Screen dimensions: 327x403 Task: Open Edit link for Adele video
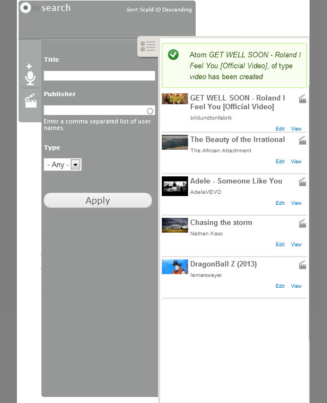[x=280, y=203]
